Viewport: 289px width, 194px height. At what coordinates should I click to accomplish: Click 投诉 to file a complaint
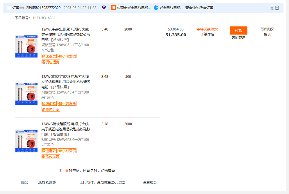click(x=267, y=35)
